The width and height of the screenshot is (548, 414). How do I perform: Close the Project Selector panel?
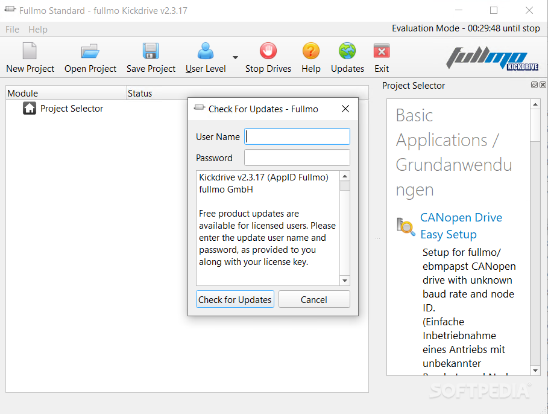tap(543, 84)
